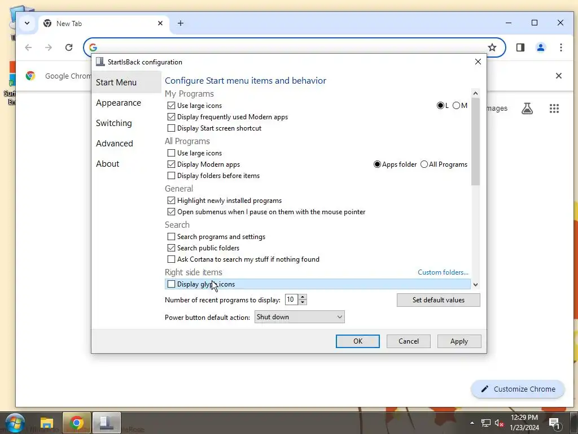Uncheck Search public folders
The image size is (578, 434).
tap(171, 248)
